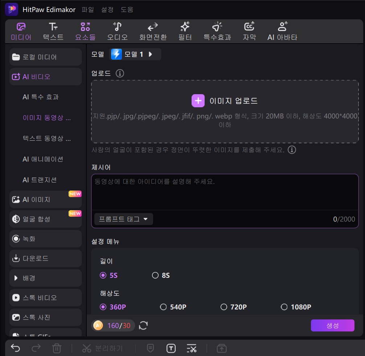365x356 pixels.
Task: Select the 오디오 tool
Action: [x=117, y=31]
